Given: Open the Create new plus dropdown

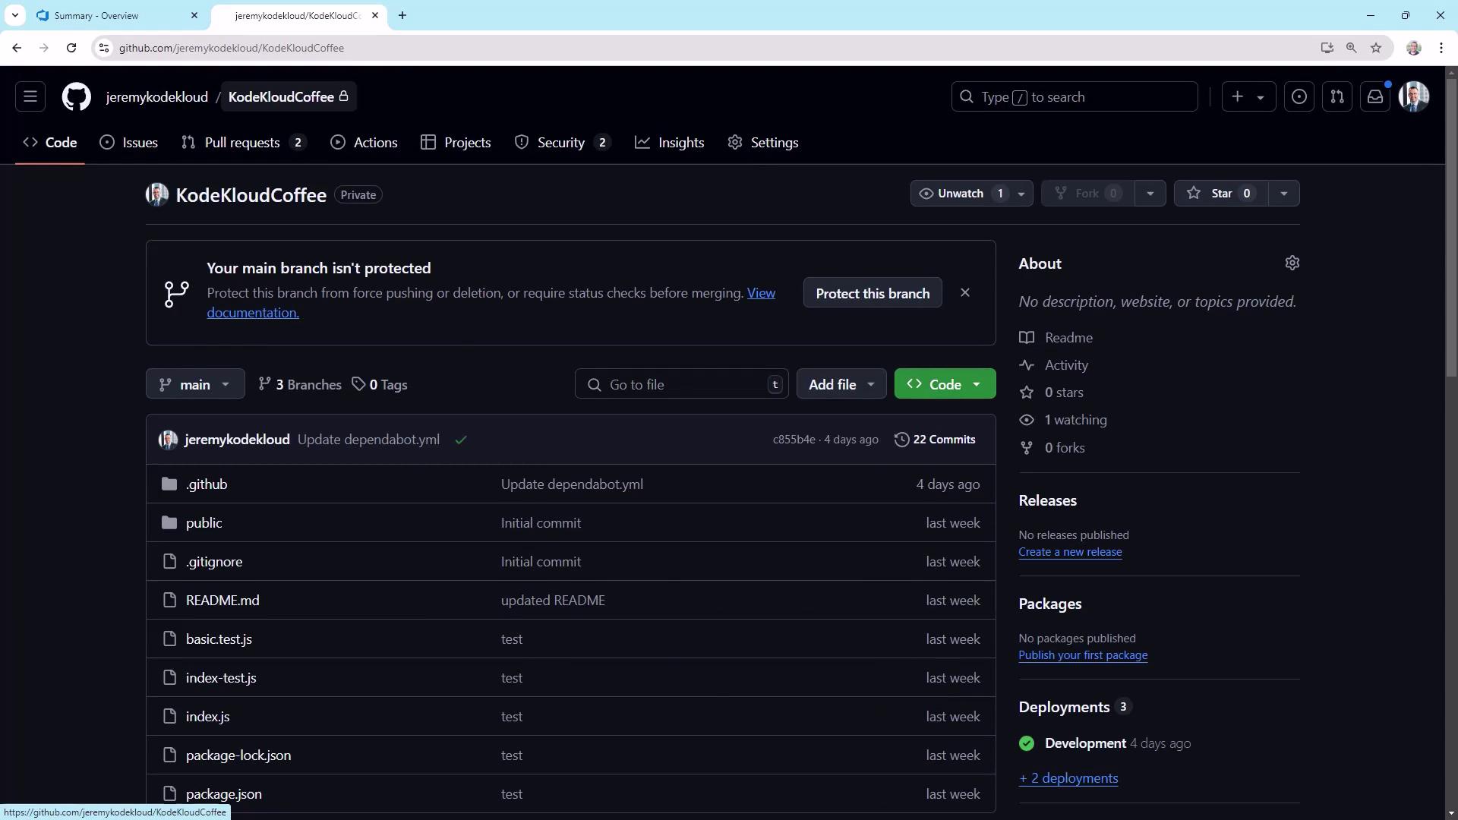Looking at the screenshot, I should click(x=1248, y=97).
